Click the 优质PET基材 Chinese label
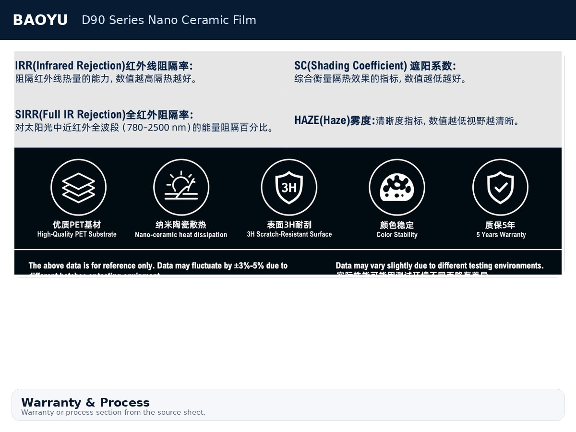 tap(77, 225)
